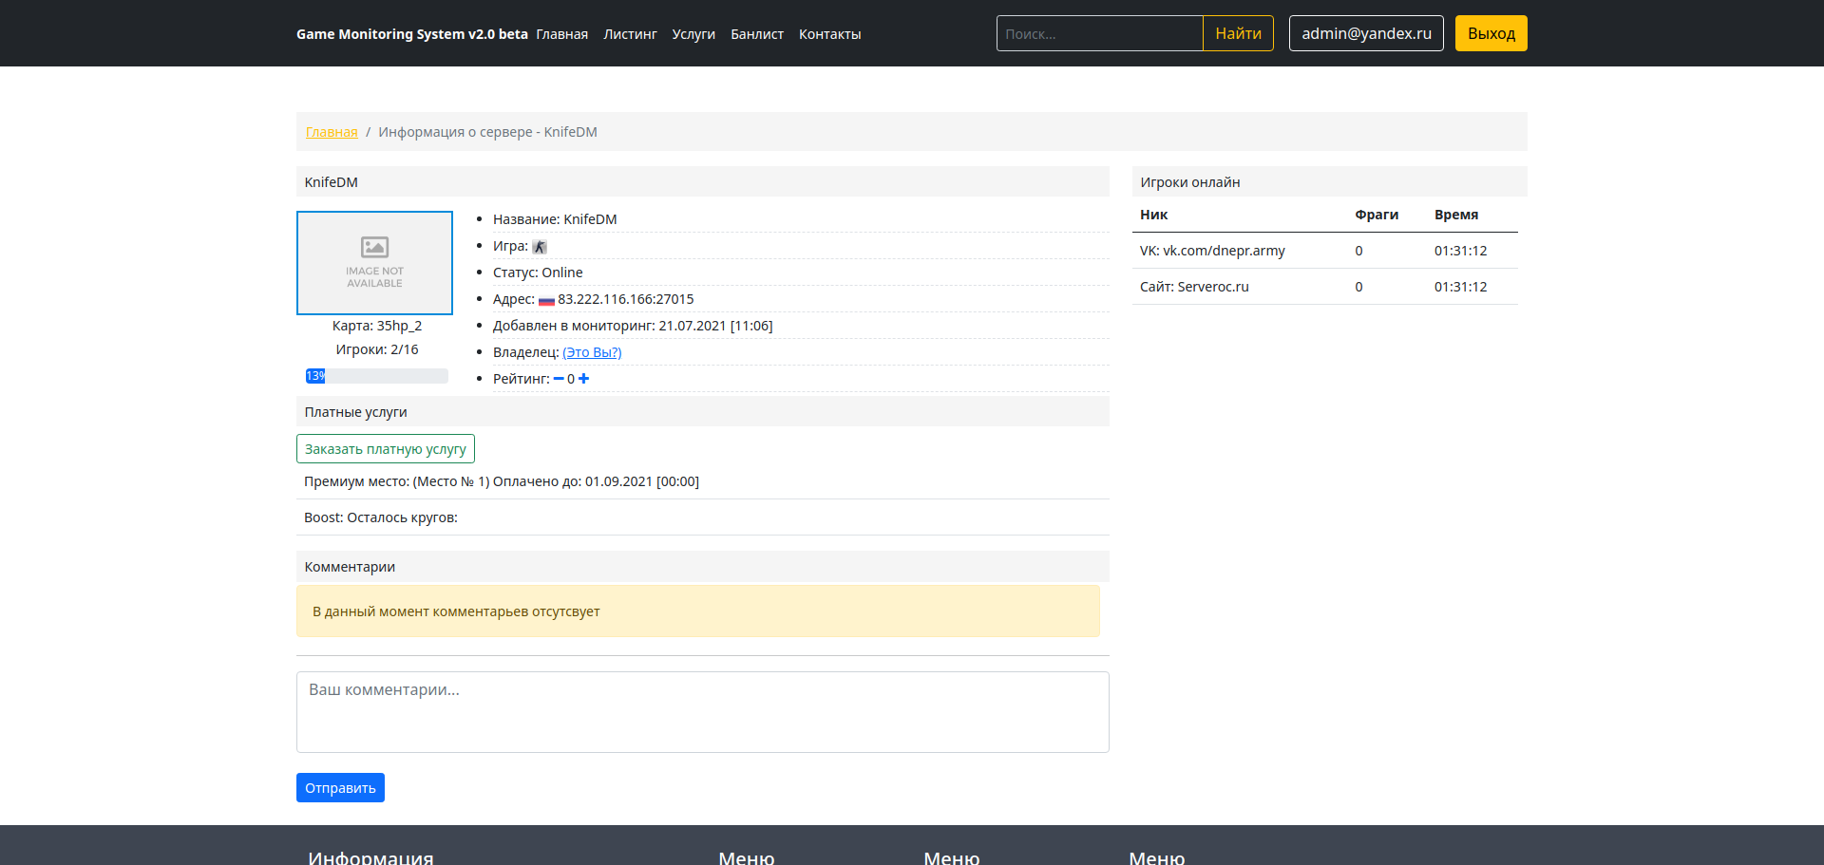This screenshot has height=865, width=1824.
Task: Open Банлист in the top navigation
Action: (757, 34)
